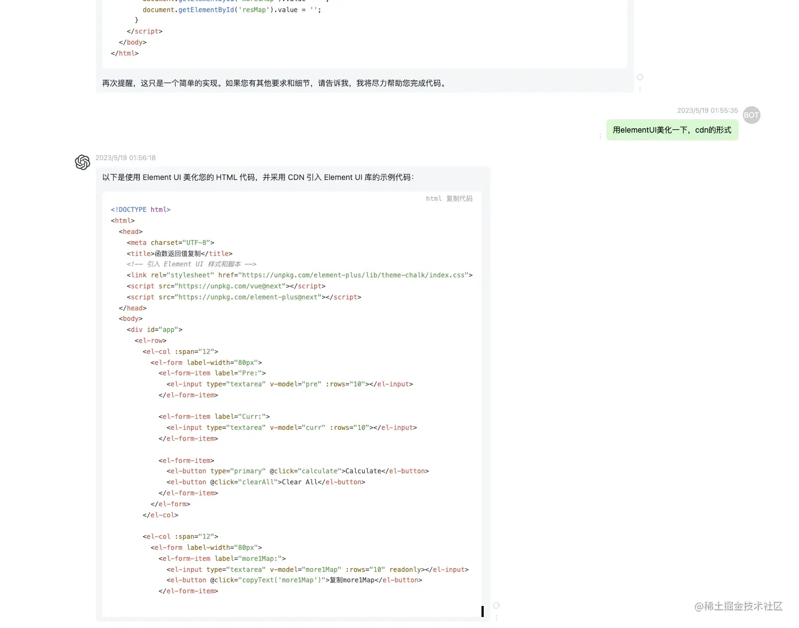The height and width of the screenshot is (628, 799).
Task: Click the 复制more1Map button code line
Action: pyautogui.click(x=294, y=580)
